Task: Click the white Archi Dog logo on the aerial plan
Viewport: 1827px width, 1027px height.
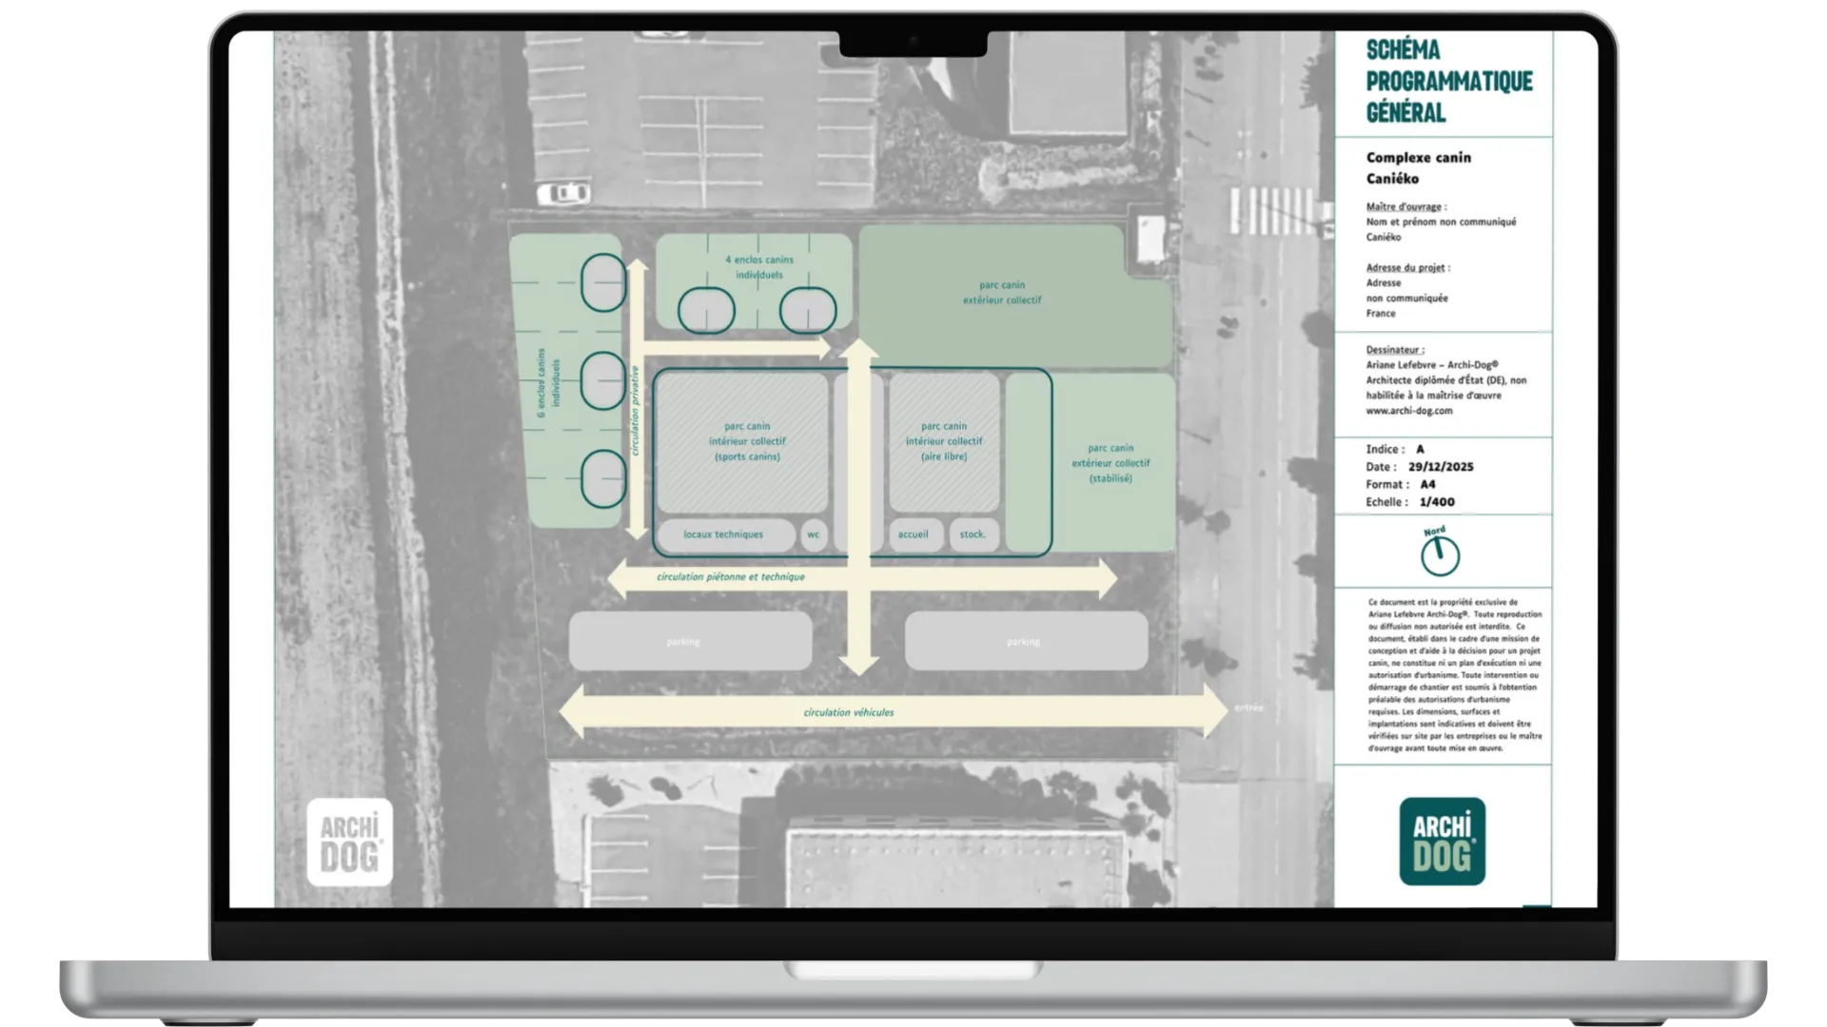Action: click(349, 843)
